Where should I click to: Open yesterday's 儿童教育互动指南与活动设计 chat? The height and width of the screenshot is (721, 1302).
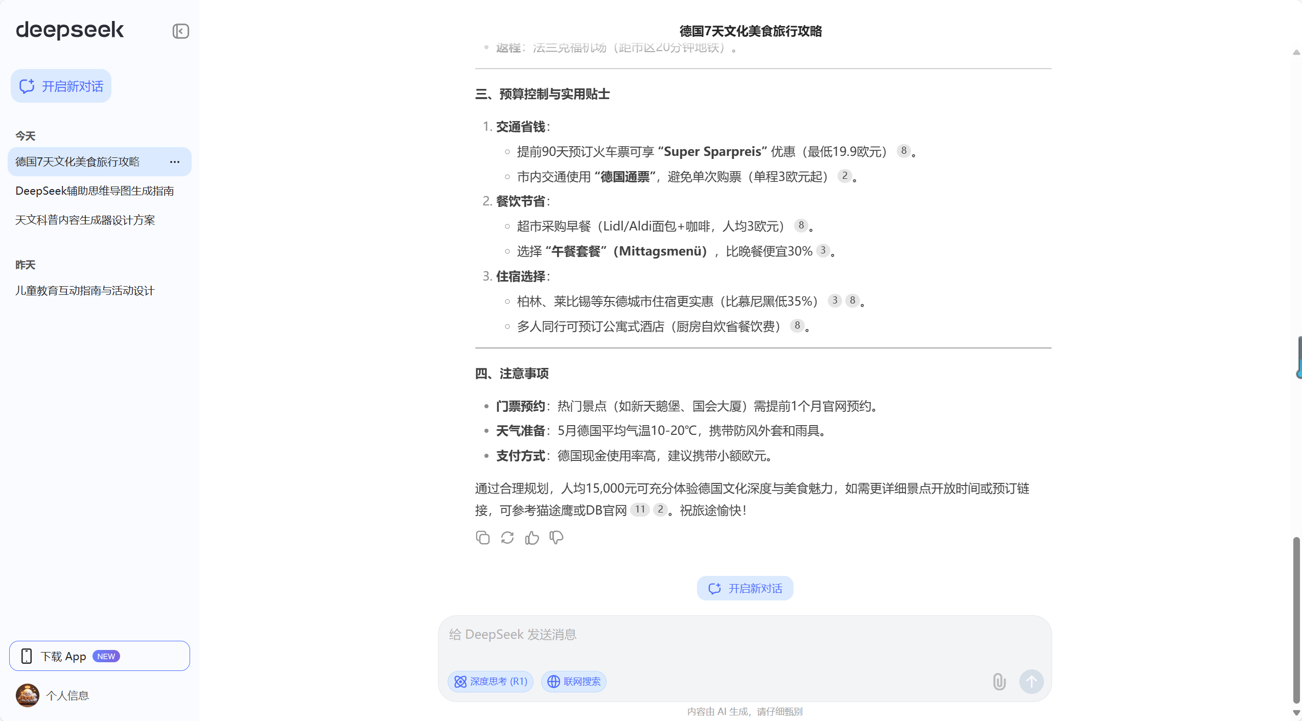tap(84, 290)
